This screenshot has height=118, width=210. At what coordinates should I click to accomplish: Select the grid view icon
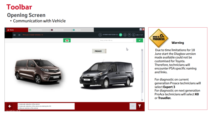[14, 35]
